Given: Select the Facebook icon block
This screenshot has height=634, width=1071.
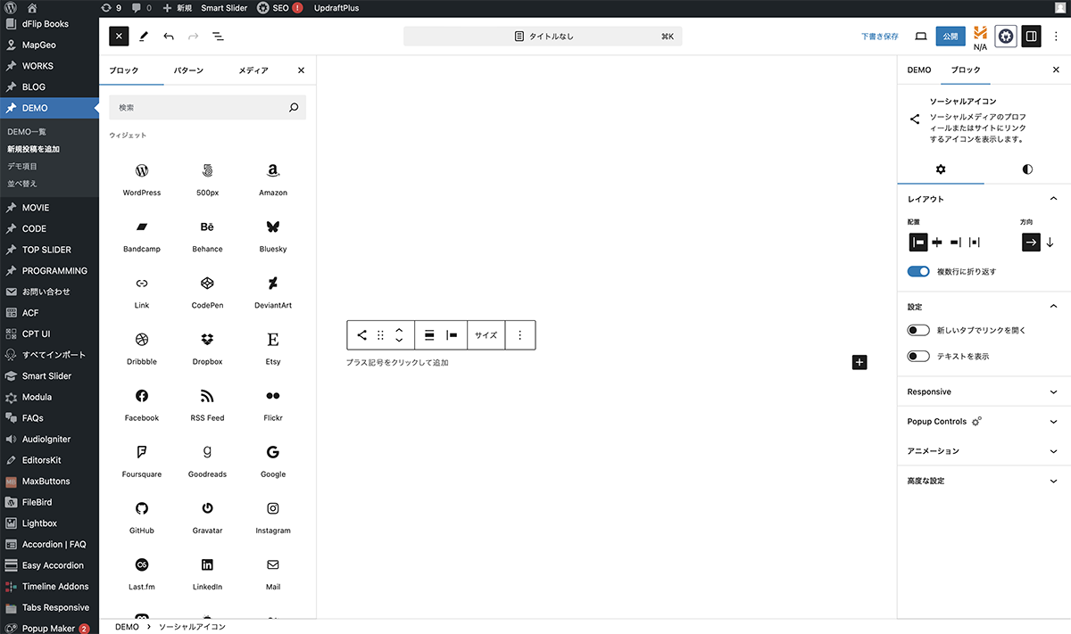Looking at the screenshot, I should pyautogui.click(x=142, y=403).
